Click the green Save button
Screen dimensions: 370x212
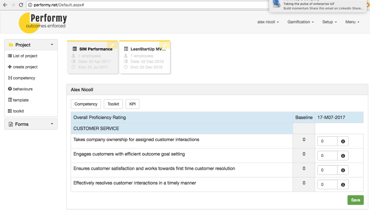click(356, 200)
